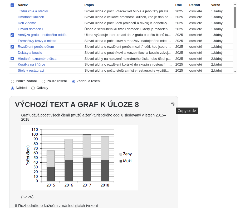Image resolution: width=245 pixels, height=208 pixels.
Task: Click the table scrollbar down arrow
Action: pos(235,71)
